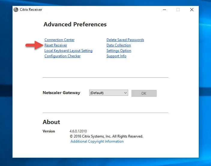Expand the Netscaler Gateway dropdown
This screenshot has width=211, height=166.
pos(109,93)
